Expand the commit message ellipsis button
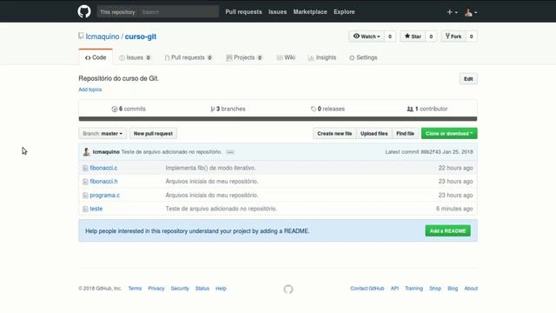 tap(230, 152)
